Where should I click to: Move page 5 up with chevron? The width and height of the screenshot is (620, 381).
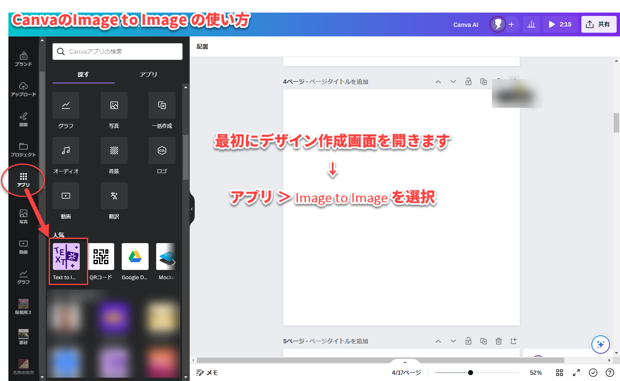coord(438,341)
